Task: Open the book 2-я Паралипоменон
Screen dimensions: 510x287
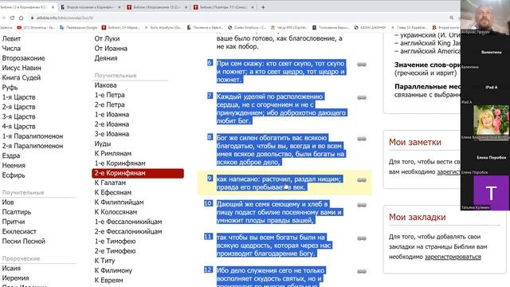Action: (33, 146)
